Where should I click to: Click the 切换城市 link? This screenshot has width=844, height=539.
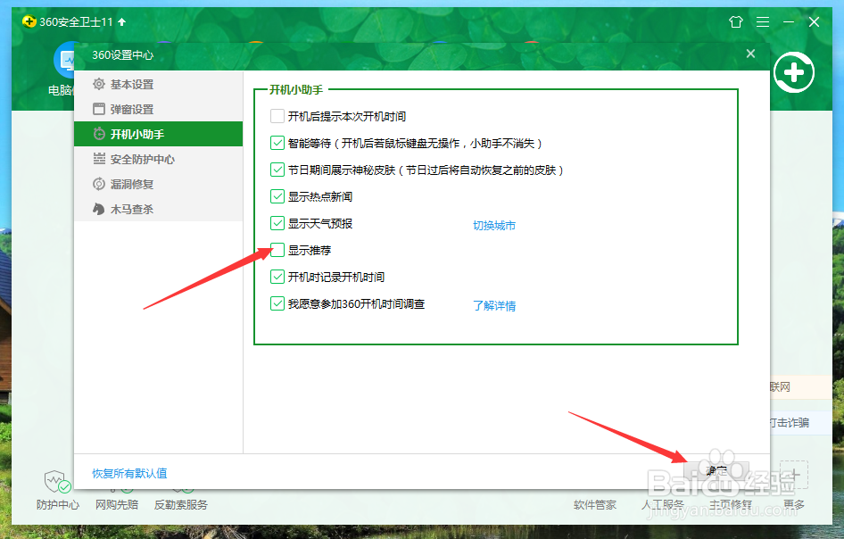point(494,225)
